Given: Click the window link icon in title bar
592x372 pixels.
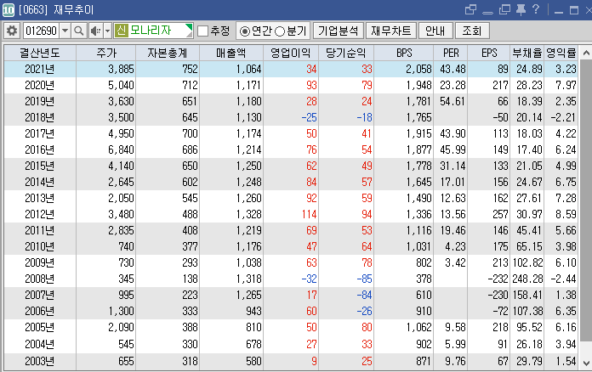Looking at the screenshot, I should pyautogui.click(x=470, y=9).
